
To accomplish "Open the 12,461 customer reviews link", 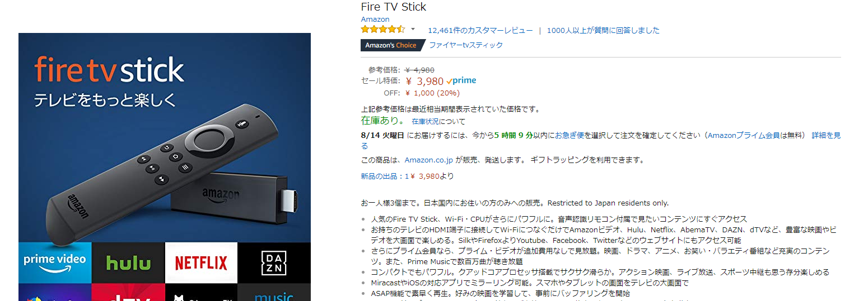I will pyautogui.click(x=480, y=30).
